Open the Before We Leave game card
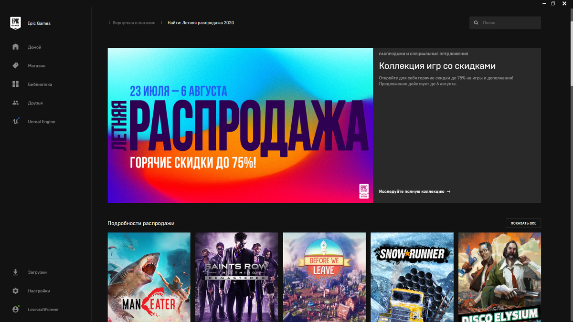This screenshot has height=322, width=573. (324, 277)
